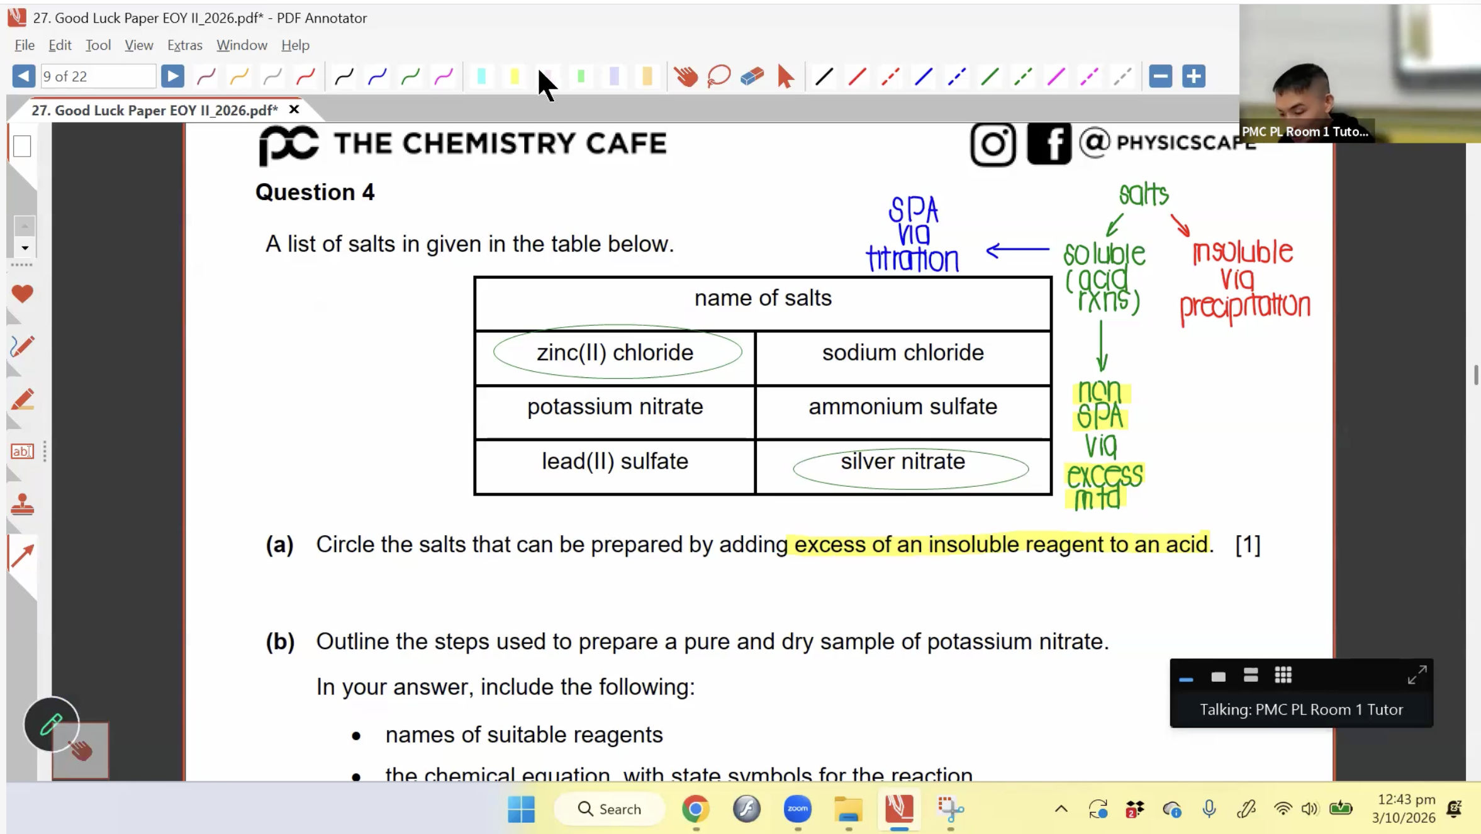This screenshot has width=1481, height=834.
Task: Expand the sidebar down-arrow dropdown
Action: pyautogui.click(x=25, y=248)
